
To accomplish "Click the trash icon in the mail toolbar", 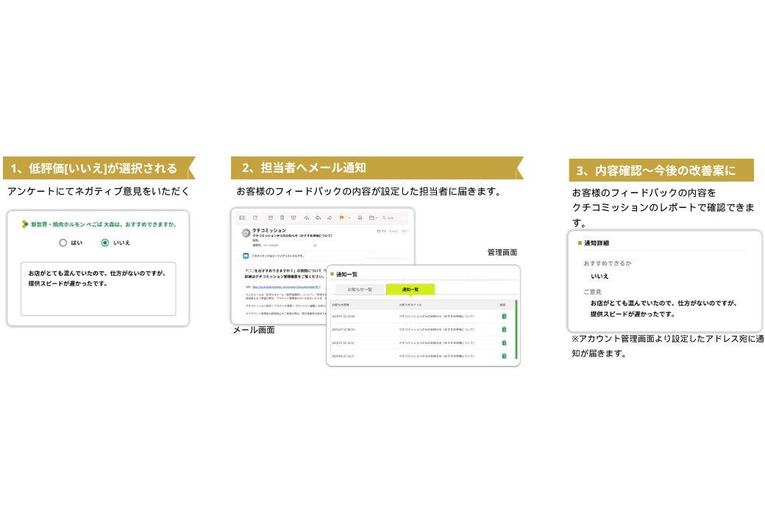I will coord(282,217).
